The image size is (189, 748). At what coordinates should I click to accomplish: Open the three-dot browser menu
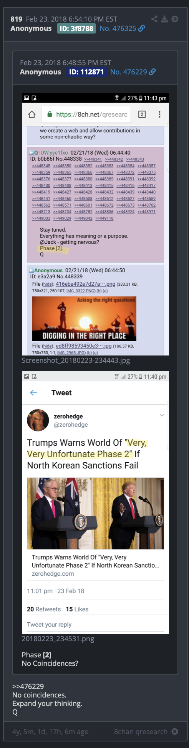point(159,115)
